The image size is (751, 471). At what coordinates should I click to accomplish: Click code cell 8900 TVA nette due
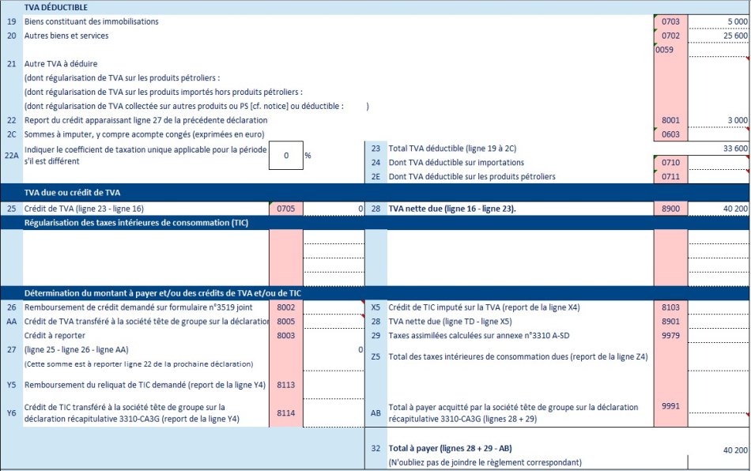pos(670,209)
